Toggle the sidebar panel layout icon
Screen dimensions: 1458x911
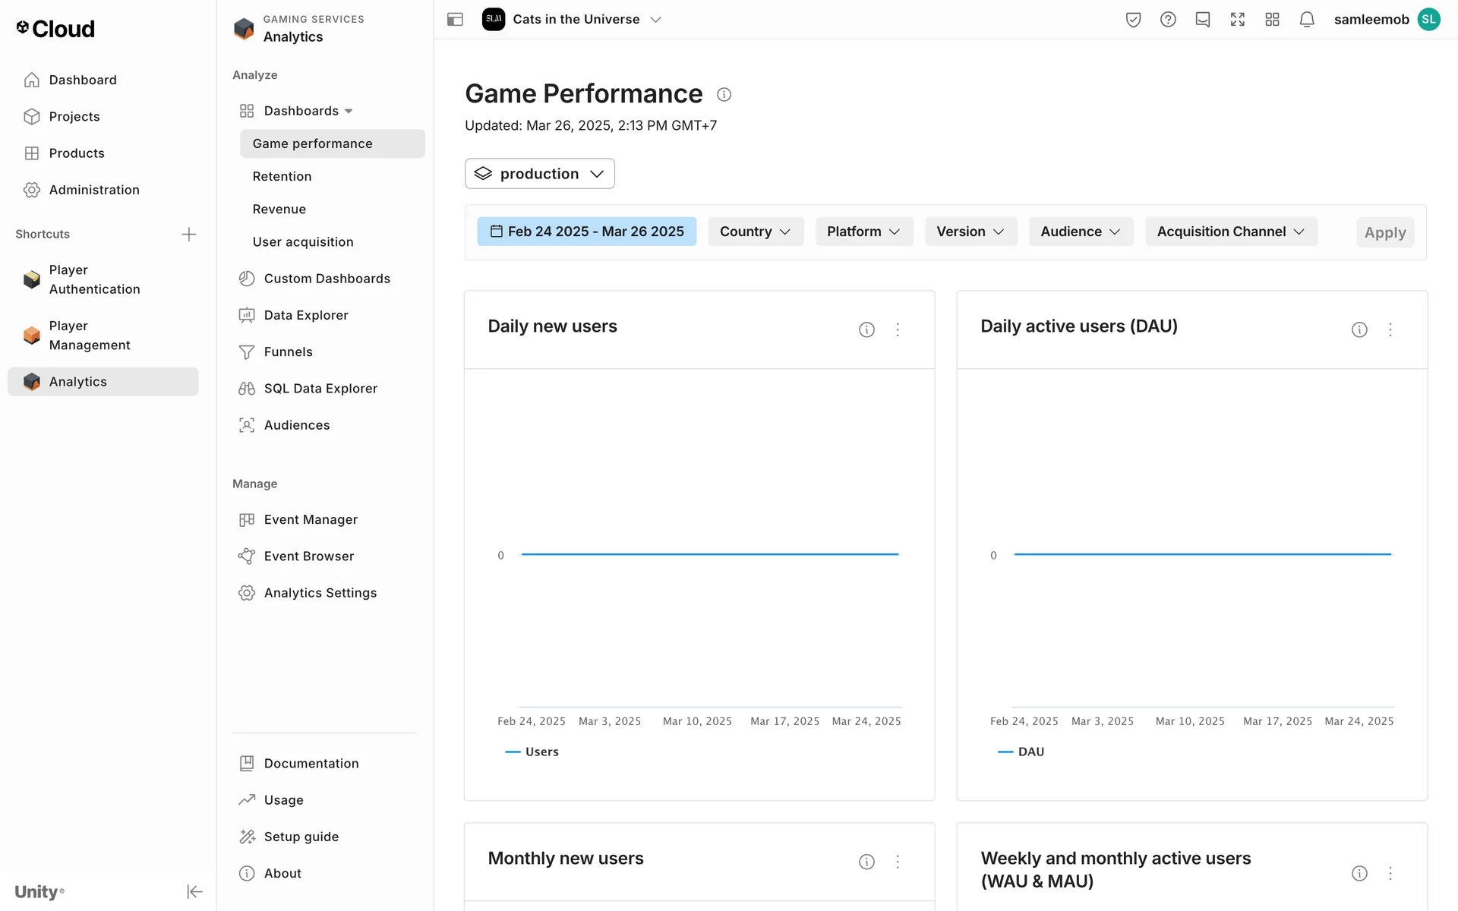tap(455, 20)
